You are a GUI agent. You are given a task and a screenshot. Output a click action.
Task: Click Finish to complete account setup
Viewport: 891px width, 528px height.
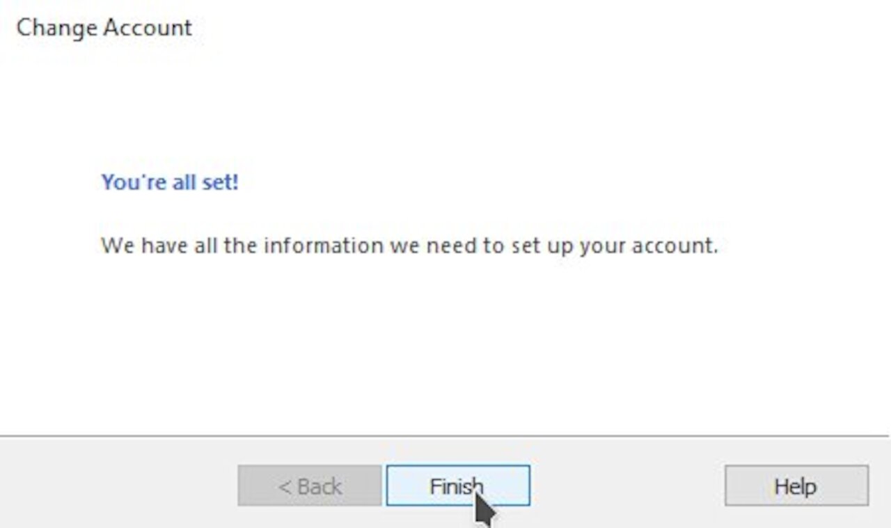click(456, 486)
